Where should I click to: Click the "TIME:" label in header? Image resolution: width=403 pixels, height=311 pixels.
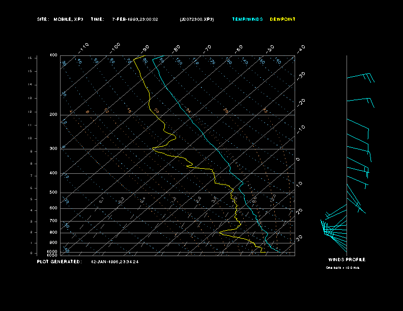coord(97,19)
